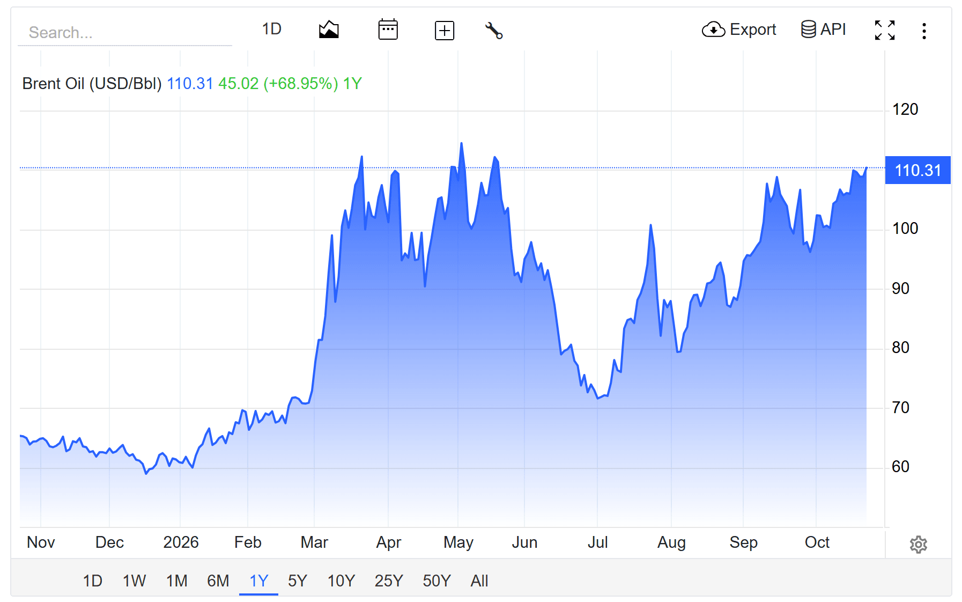Click the Jul month axis label
This screenshot has height=602, width=962.
coord(597,542)
